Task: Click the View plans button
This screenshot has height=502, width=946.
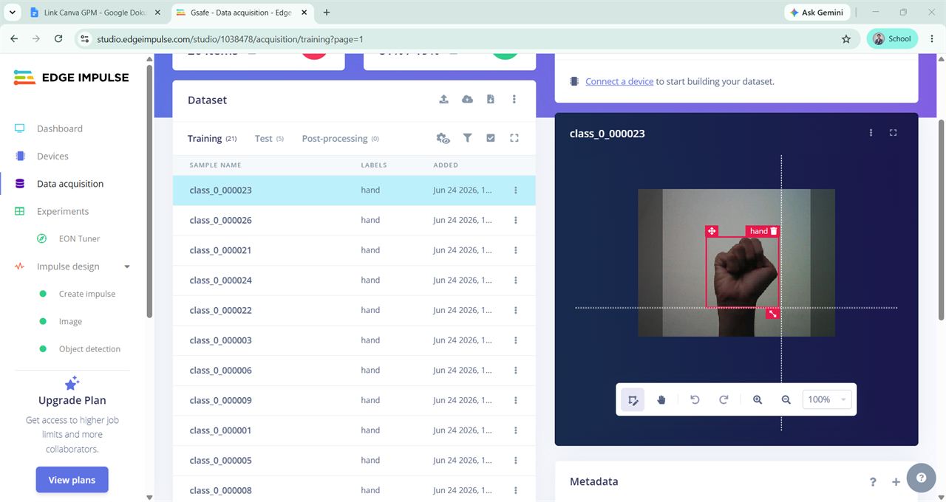Action: [72, 480]
